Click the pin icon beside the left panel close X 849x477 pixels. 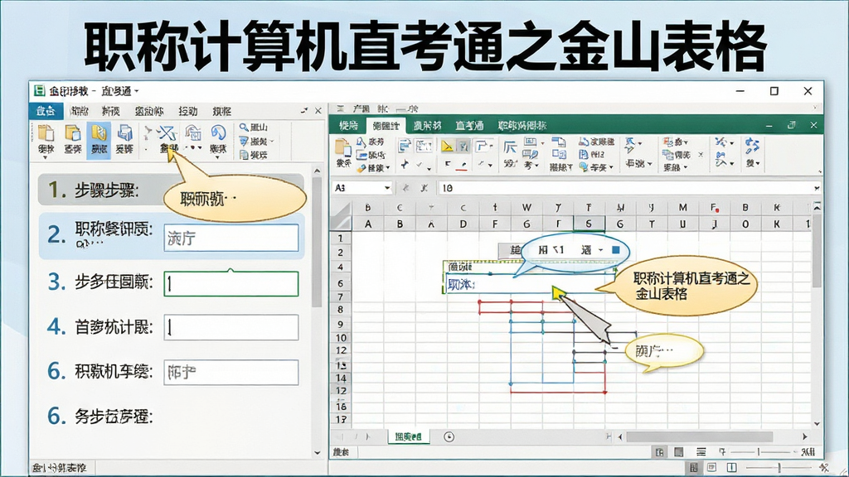(304, 110)
